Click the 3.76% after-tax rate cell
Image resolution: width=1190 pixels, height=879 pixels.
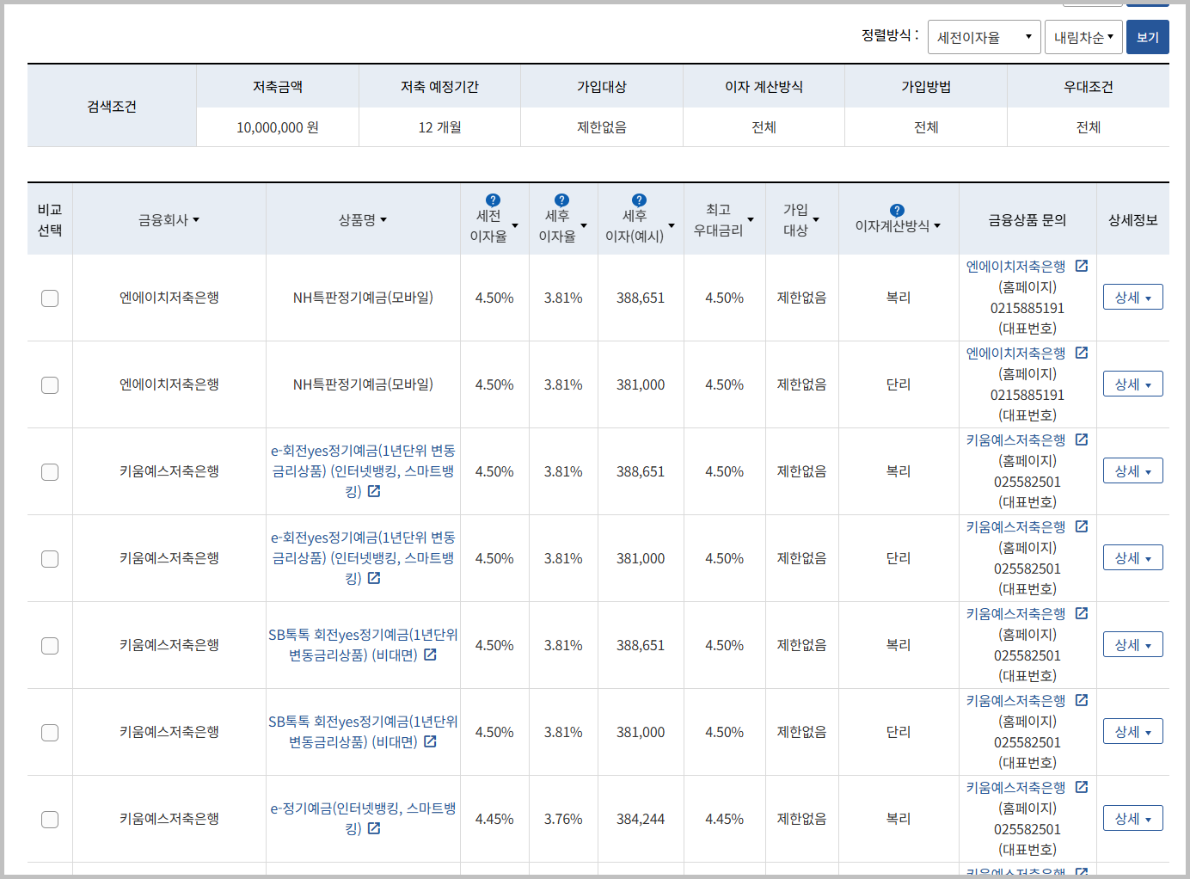(563, 820)
